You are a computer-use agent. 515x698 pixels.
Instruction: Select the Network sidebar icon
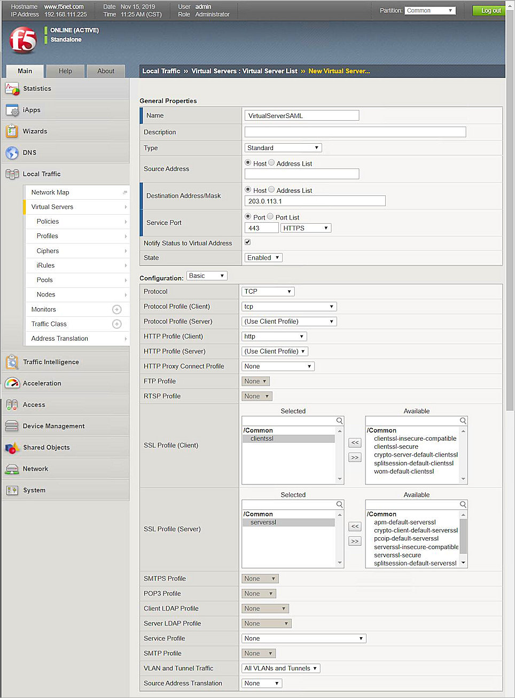pyautogui.click(x=12, y=468)
